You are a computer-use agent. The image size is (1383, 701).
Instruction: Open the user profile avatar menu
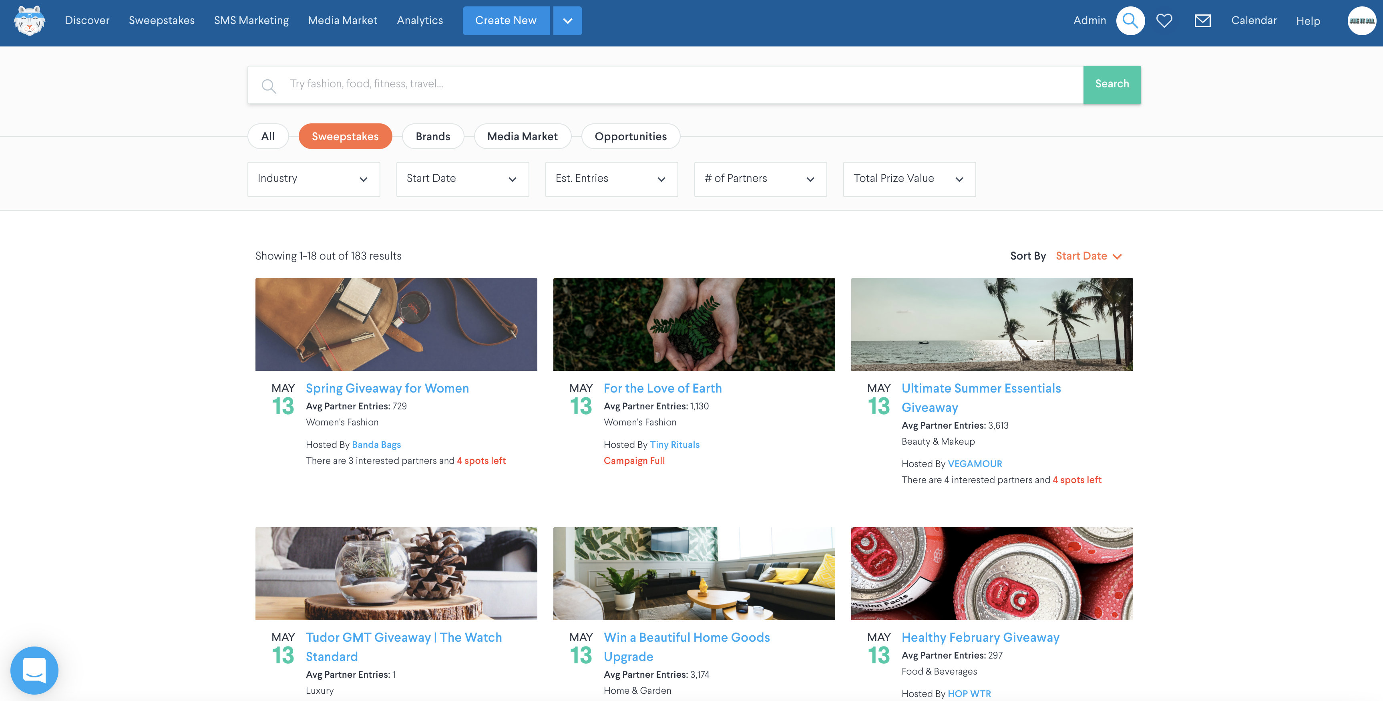tap(1361, 21)
